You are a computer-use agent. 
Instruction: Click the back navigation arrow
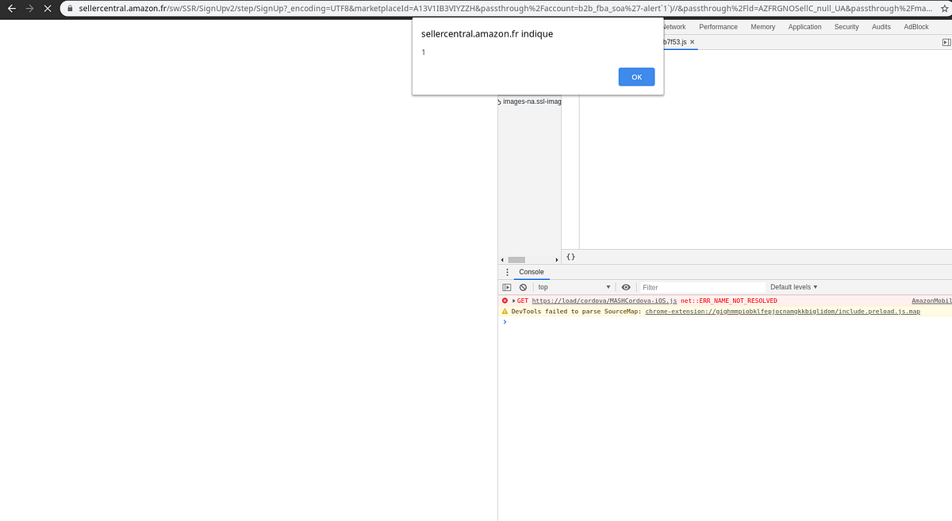click(10, 9)
